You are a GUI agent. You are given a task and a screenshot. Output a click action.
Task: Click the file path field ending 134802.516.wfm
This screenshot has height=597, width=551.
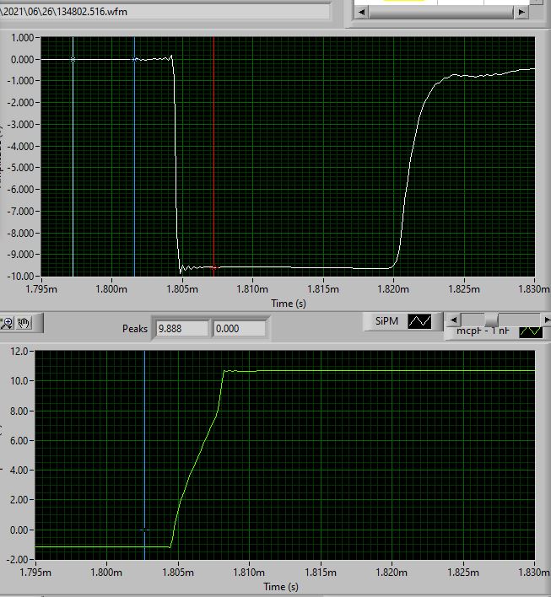pyautogui.click(x=165, y=12)
